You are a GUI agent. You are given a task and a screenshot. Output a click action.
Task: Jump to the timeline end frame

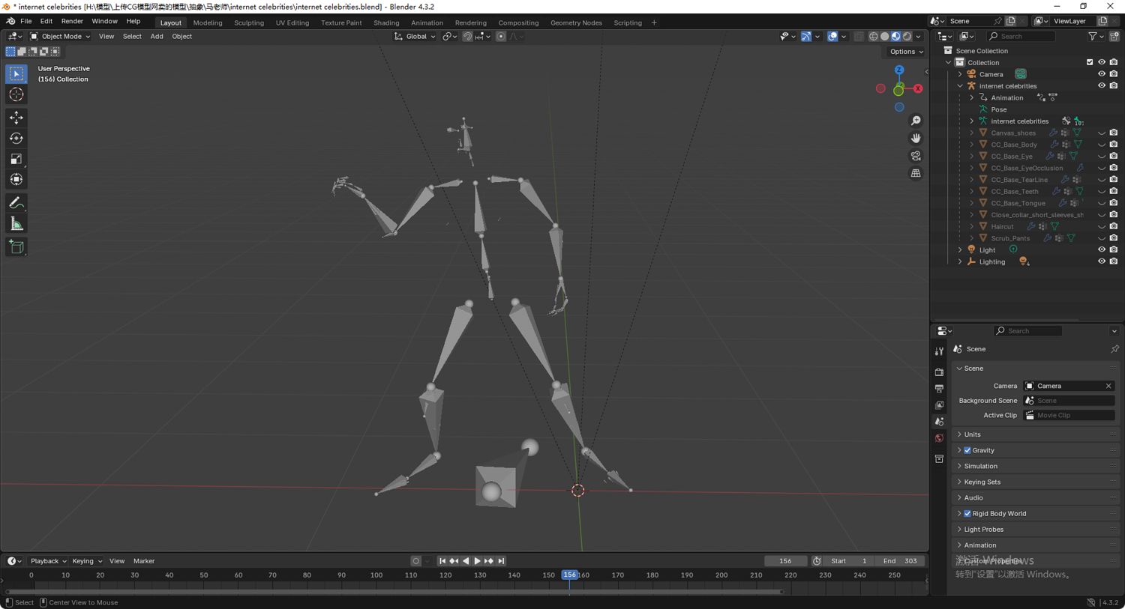501,561
